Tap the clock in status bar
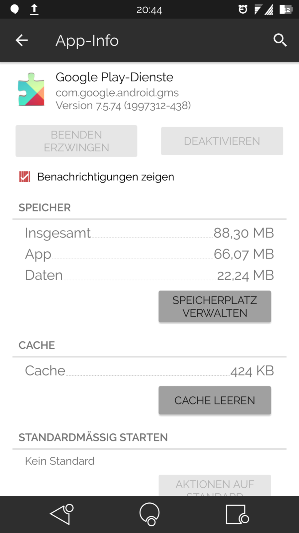 [149, 10]
